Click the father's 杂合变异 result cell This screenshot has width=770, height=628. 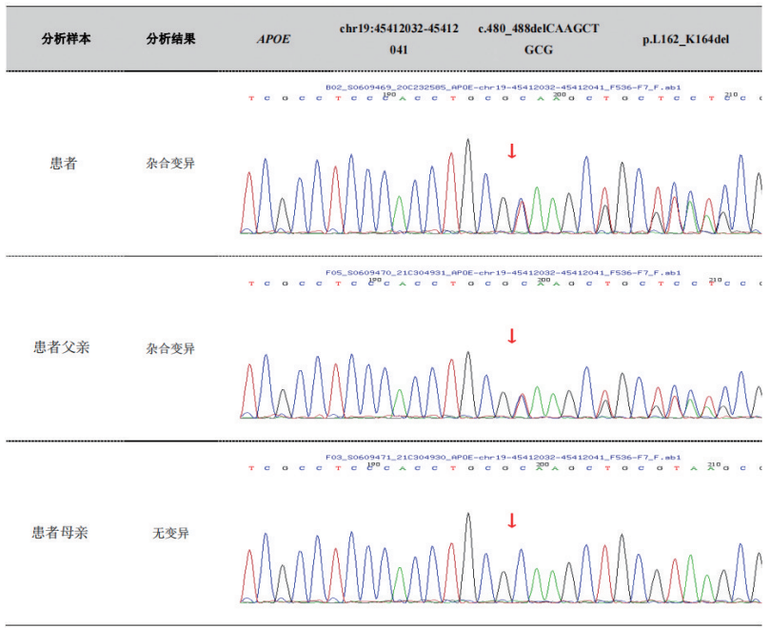(x=171, y=348)
